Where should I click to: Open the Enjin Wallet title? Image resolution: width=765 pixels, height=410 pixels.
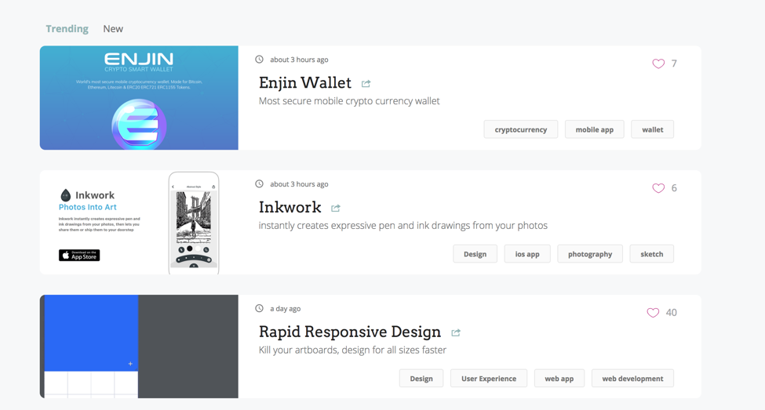click(305, 83)
